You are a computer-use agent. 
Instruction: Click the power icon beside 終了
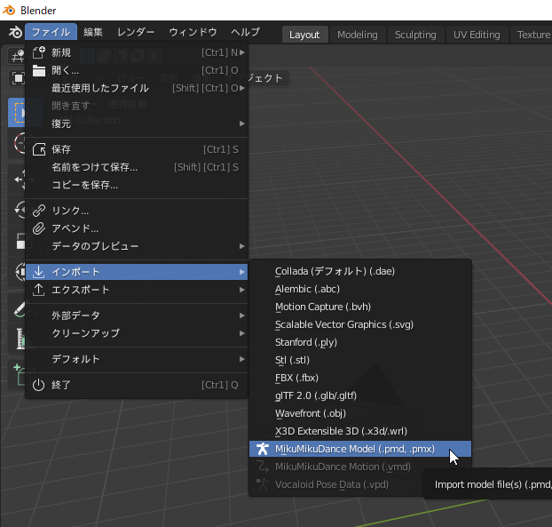pyautogui.click(x=38, y=385)
